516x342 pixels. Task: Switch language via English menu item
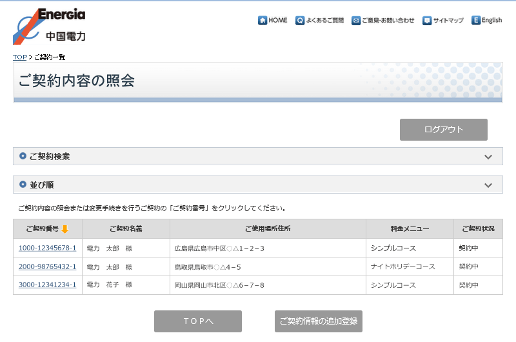pos(491,21)
